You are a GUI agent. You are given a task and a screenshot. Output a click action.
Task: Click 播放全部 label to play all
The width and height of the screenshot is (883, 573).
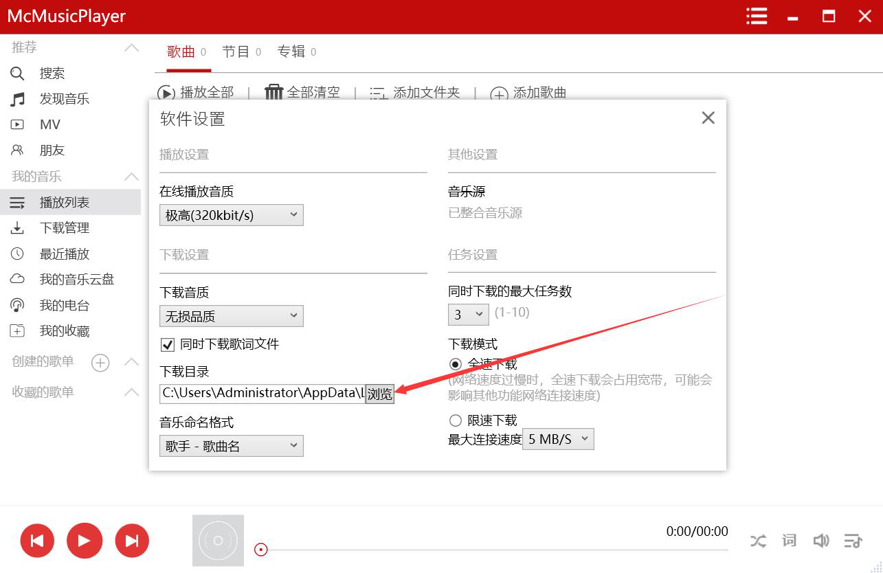coord(207,93)
